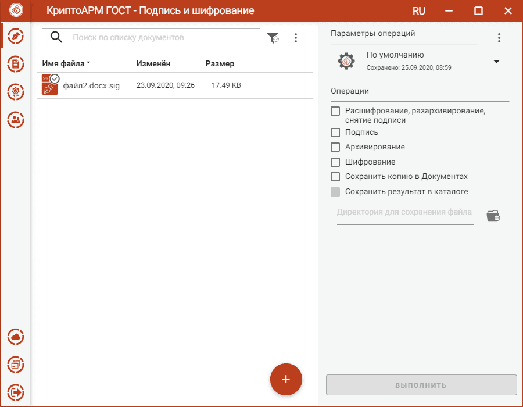Click the Размер column header

pos(220,63)
